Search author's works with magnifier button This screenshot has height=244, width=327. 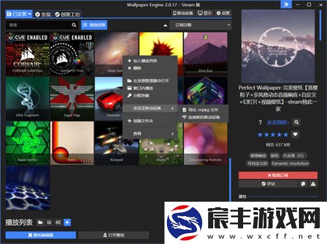[296, 122]
